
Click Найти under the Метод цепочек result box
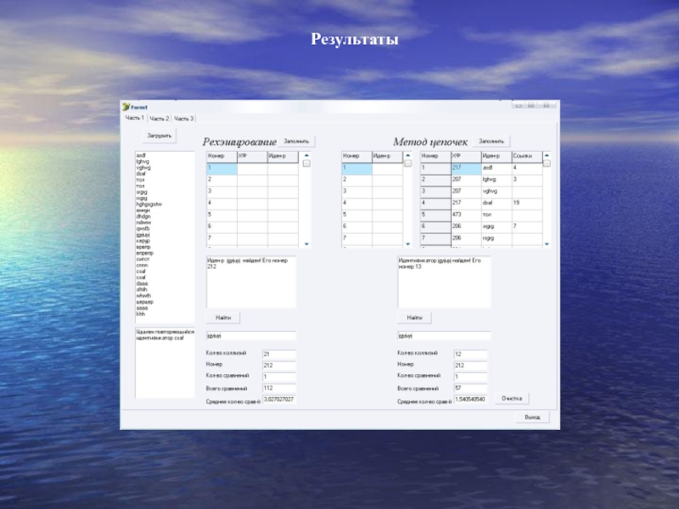pyautogui.click(x=415, y=317)
